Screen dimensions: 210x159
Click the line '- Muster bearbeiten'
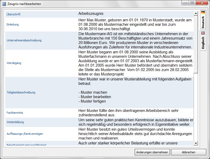pyautogui.click(x=95, y=97)
